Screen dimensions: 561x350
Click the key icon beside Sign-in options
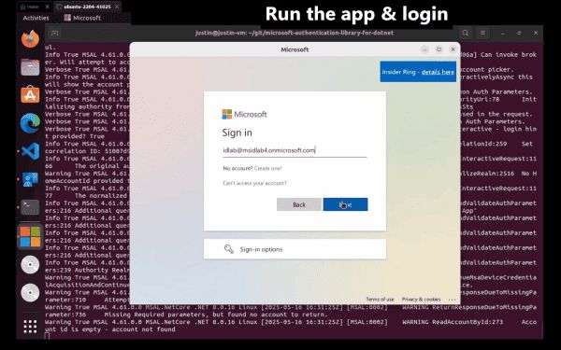229,249
